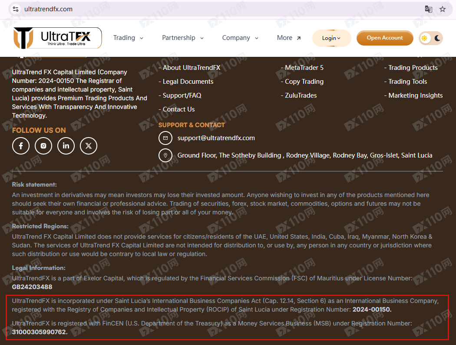Bookmark this page with the star icon

443,9
